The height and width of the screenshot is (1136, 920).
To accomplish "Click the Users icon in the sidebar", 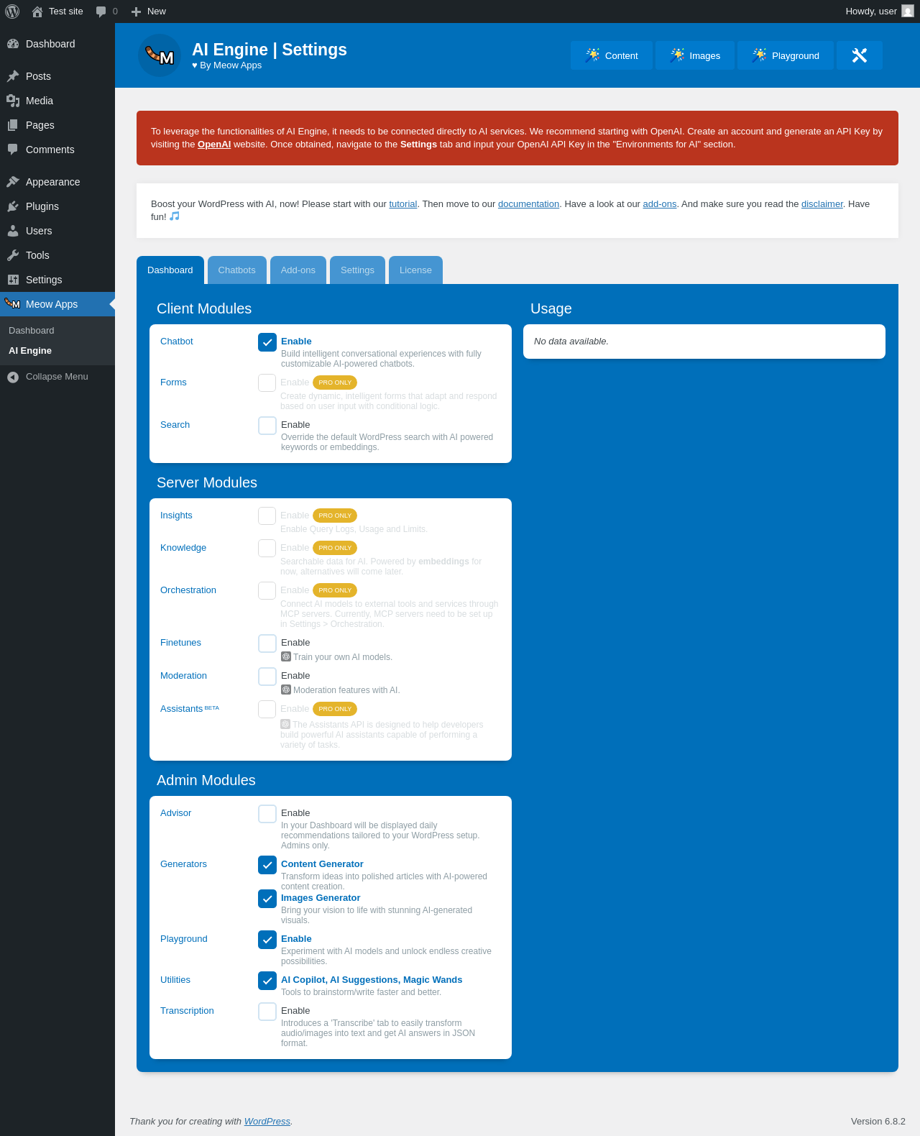I will pyautogui.click(x=13, y=231).
